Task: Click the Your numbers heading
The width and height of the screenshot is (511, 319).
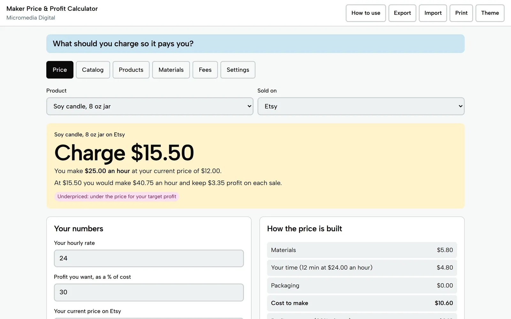Action: click(79, 229)
